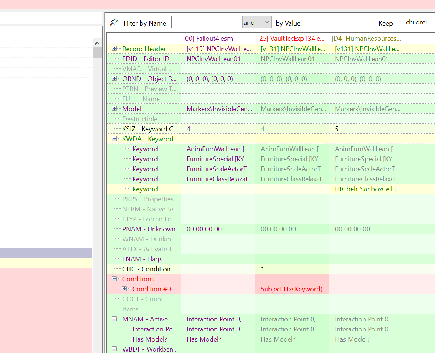Click FurnitureSpecial keyword in VaultTecExp134 column
Screen dimensions: 435x353
(291, 159)
